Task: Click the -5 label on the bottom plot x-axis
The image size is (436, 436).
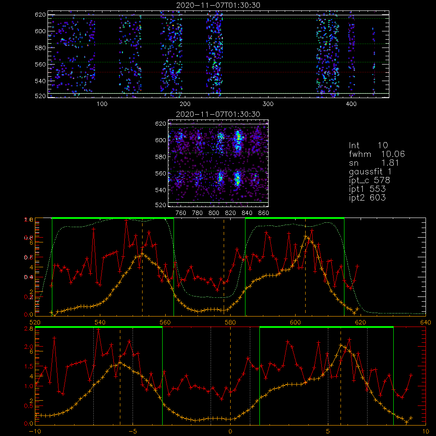Action: coord(133,432)
